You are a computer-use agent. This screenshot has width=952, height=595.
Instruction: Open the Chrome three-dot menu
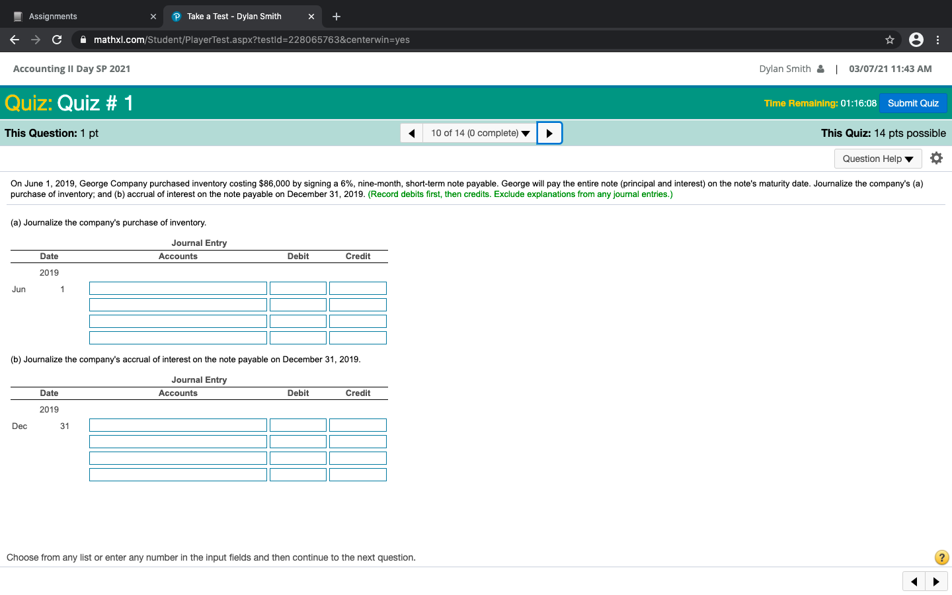tap(937, 40)
